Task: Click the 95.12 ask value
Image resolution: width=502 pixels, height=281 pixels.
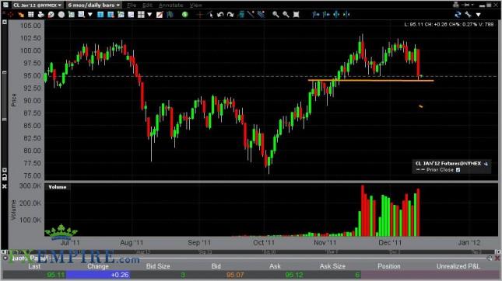Action: 294,275
